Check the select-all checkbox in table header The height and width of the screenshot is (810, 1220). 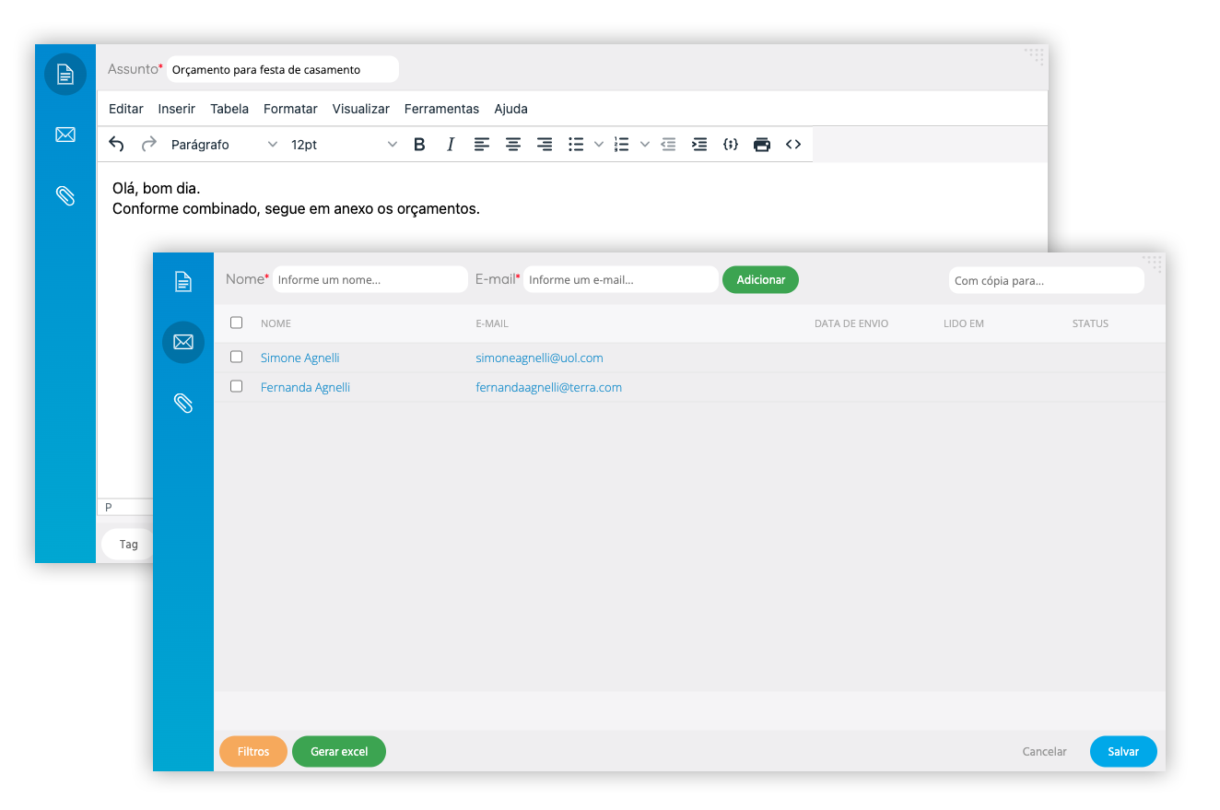237,323
